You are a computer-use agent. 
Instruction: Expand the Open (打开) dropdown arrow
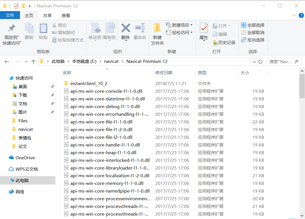[229, 26]
